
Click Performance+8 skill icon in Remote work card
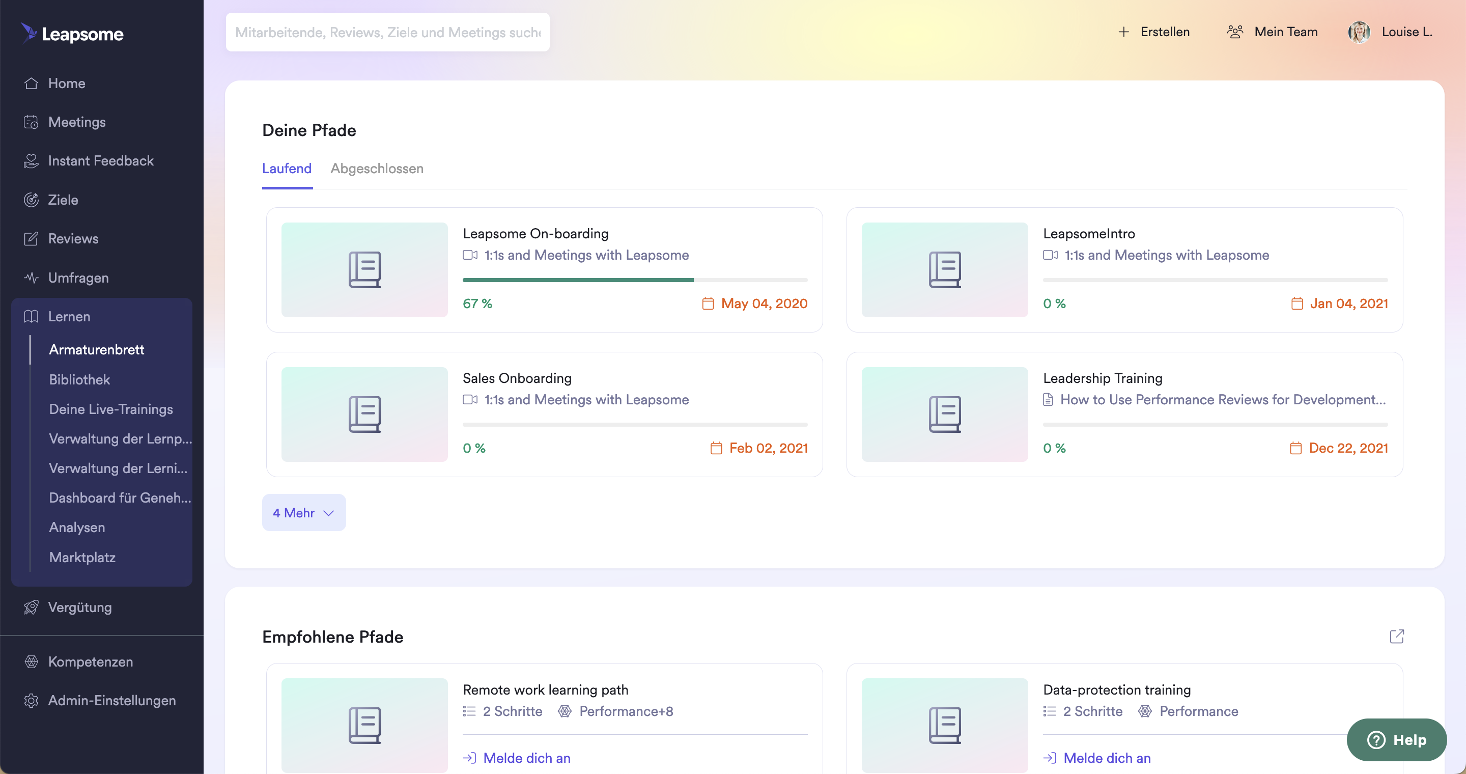point(565,711)
